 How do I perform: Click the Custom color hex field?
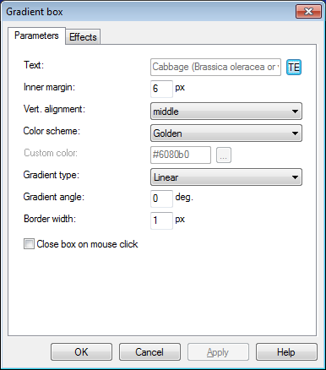(181, 155)
